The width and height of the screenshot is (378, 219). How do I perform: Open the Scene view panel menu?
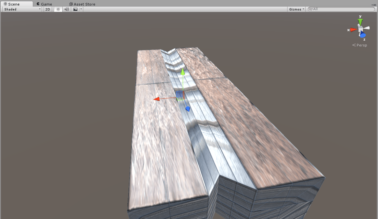pyautogui.click(x=374, y=5)
